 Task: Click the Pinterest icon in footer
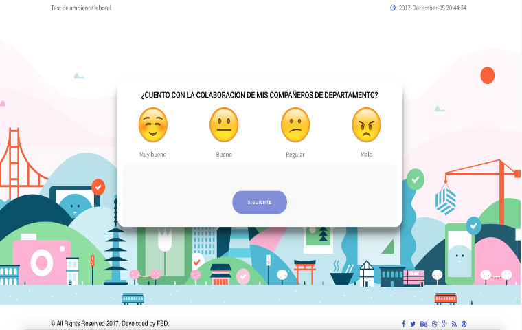point(464,324)
